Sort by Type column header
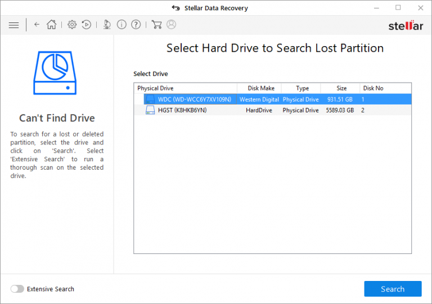 (301, 88)
